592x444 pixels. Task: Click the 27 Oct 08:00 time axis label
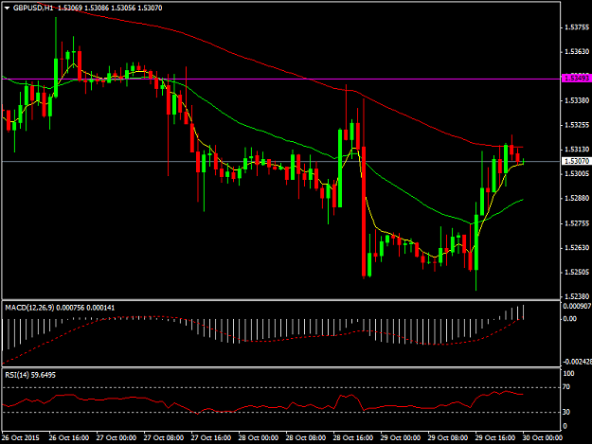tap(164, 438)
